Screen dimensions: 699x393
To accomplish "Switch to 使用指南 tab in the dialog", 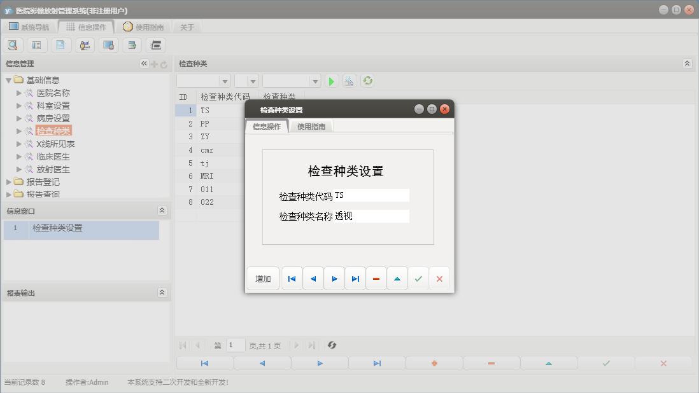I will click(311, 127).
